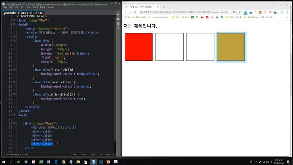The height and width of the screenshot is (165, 293).
Task: Collapse the html tag fold on line 2
Action: pyautogui.click(x=14, y=20)
